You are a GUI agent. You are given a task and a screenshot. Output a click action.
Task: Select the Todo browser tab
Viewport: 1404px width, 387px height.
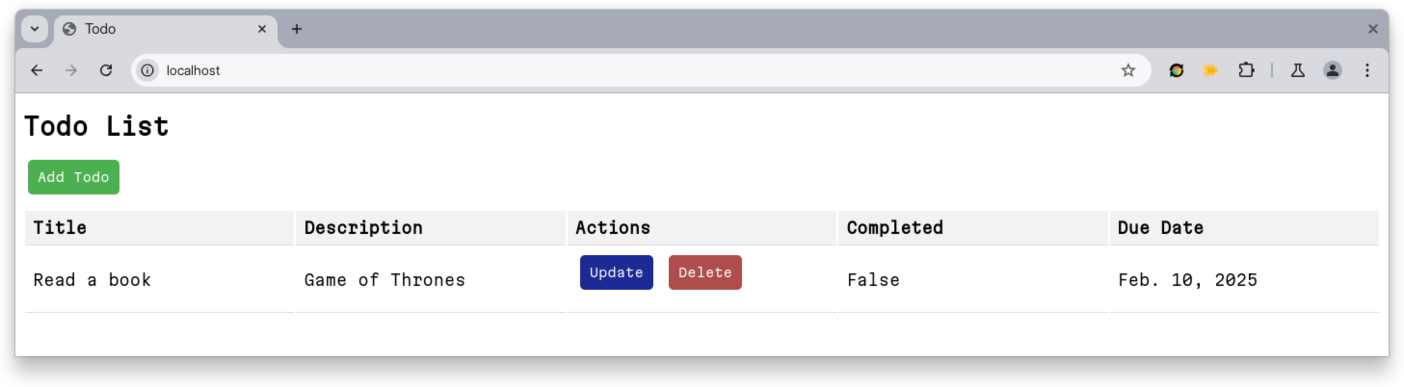click(x=153, y=29)
